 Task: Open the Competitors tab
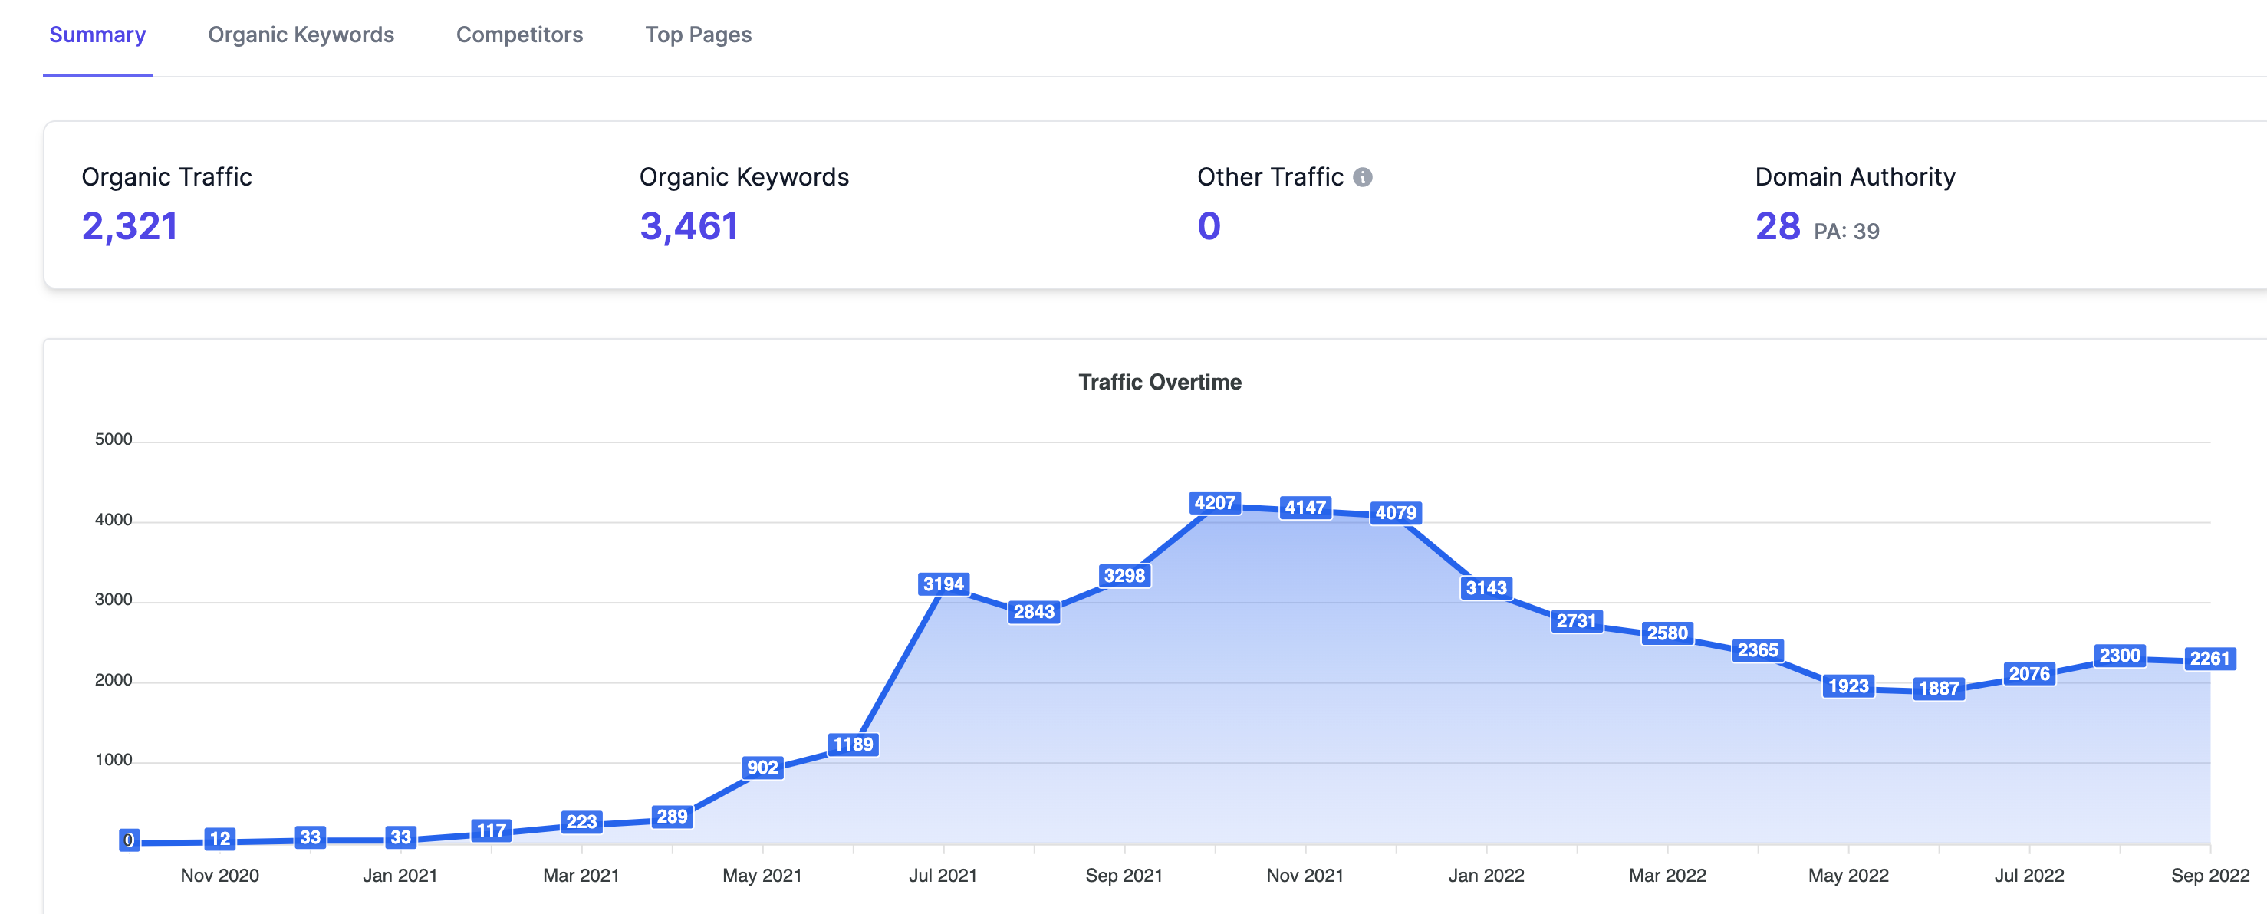tap(519, 35)
